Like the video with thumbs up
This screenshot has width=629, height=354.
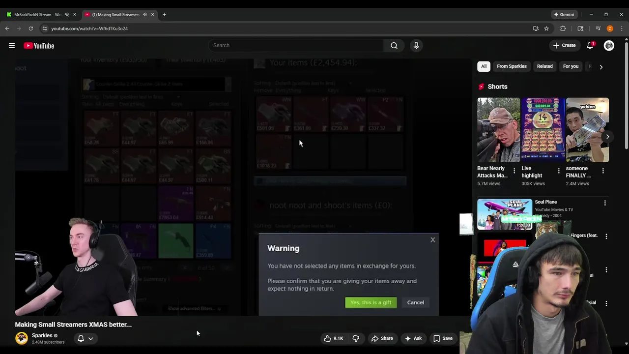tap(333, 338)
